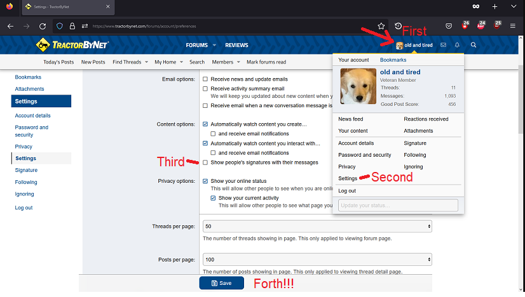
Task: Uncheck Show your online status
Action: pyautogui.click(x=205, y=181)
